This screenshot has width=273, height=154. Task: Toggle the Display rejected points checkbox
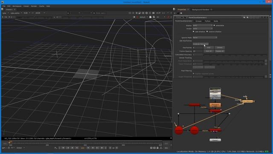point(193,74)
